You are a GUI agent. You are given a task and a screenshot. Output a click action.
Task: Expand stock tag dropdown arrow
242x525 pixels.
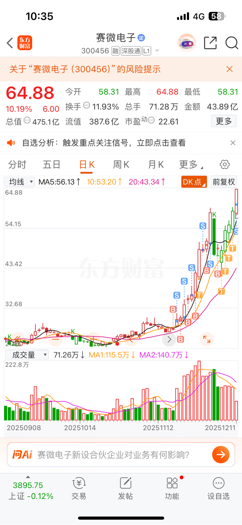(157, 51)
